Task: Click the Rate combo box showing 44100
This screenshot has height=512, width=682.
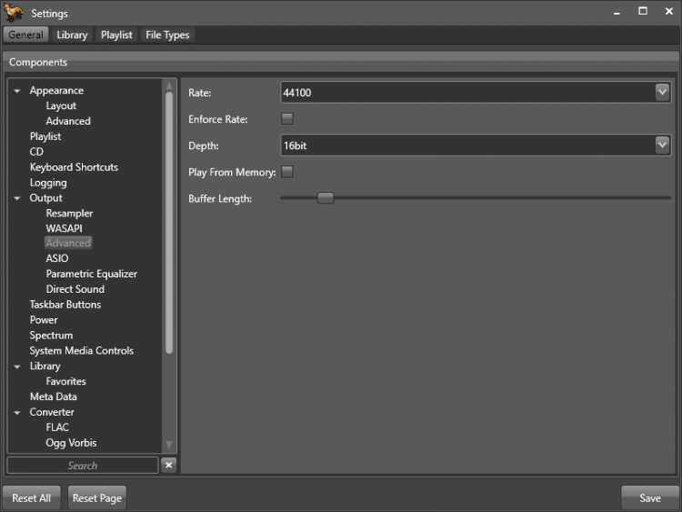Action: pyautogui.click(x=476, y=92)
